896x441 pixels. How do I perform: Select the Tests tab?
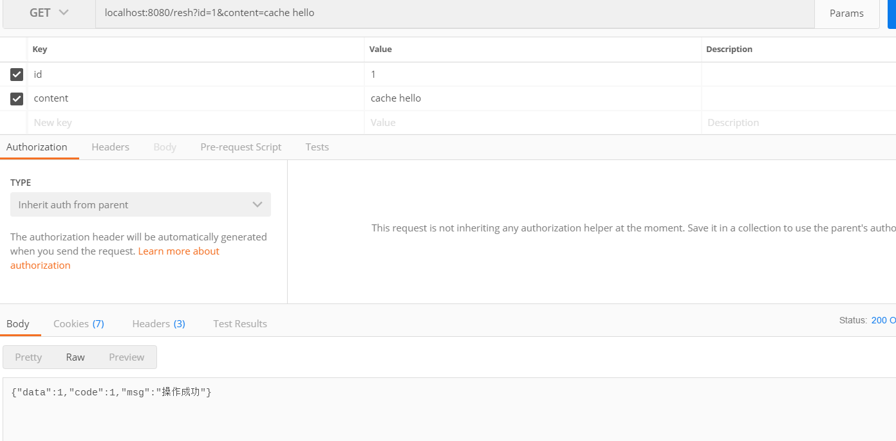pos(317,147)
